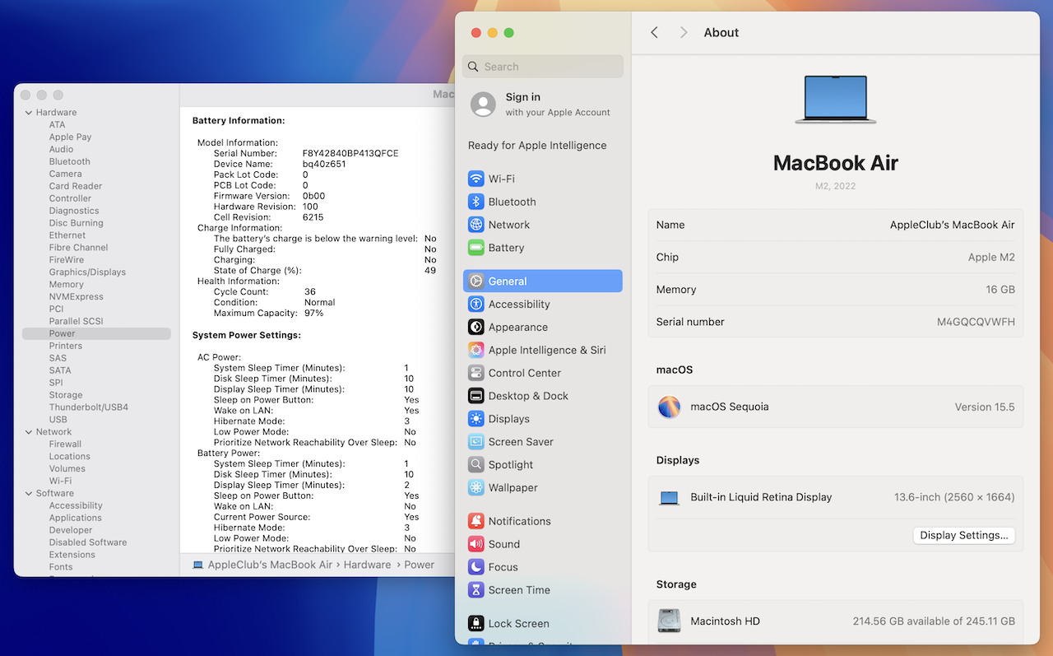
Task: Select Camera in System Information sidebar
Action: 65,174
